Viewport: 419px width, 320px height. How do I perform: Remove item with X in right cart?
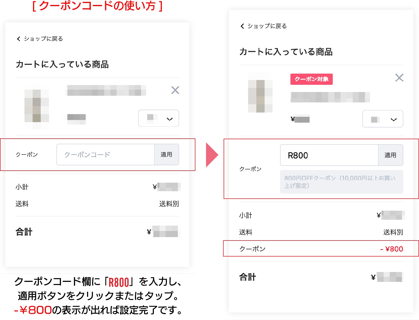click(399, 78)
